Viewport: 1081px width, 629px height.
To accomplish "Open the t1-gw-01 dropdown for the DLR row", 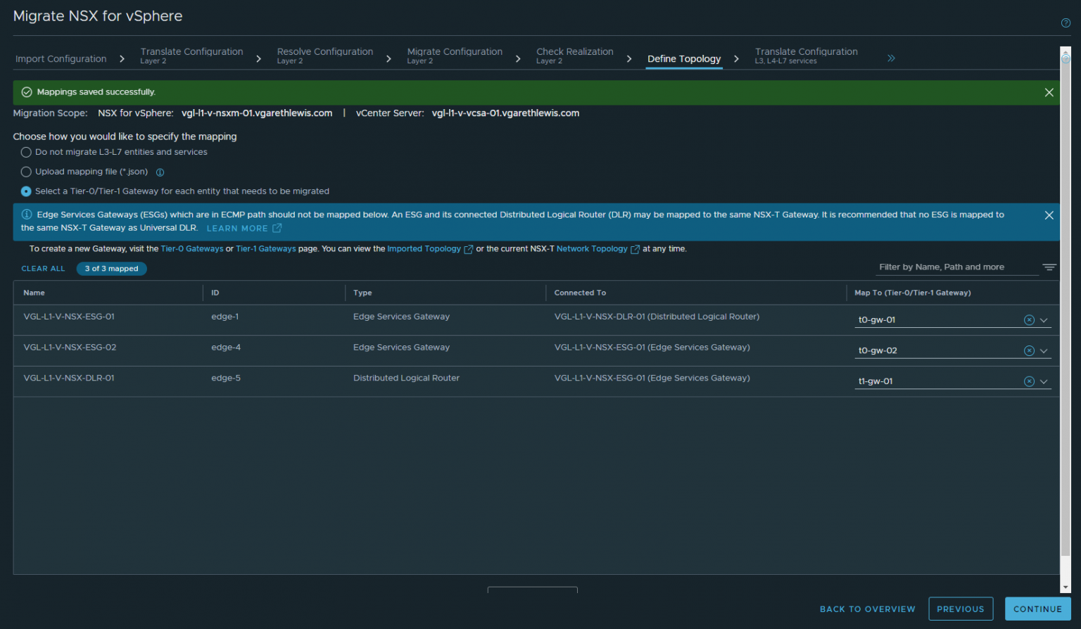I will [x=1044, y=381].
